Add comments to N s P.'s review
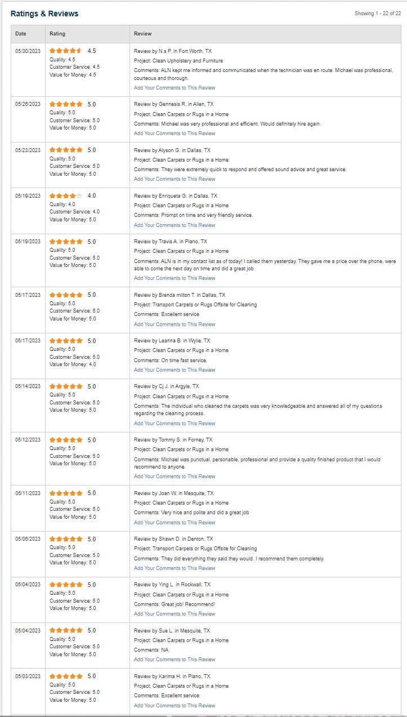Screen dimensions: 407x717 coord(175,88)
